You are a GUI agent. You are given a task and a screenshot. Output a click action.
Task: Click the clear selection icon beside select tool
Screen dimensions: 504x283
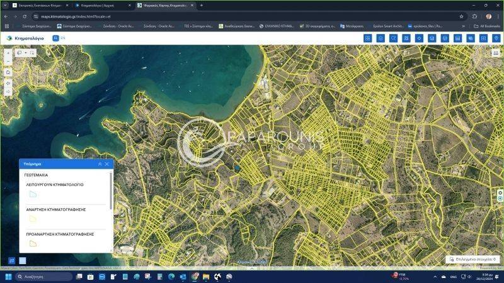click(32, 53)
